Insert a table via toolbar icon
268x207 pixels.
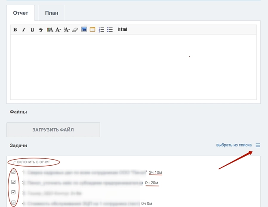[92, 30]
